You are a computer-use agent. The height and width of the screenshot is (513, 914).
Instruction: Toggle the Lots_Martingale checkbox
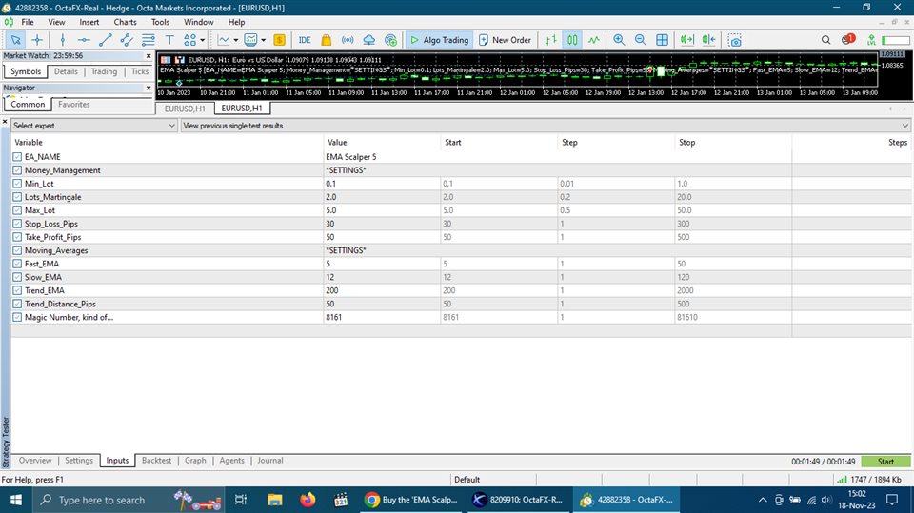pos(17,197)
